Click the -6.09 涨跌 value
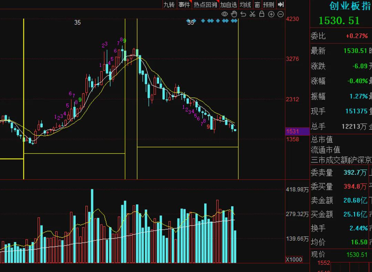This screenshot has height=272, width=372. pyautogui.click(x=360, y=66)
